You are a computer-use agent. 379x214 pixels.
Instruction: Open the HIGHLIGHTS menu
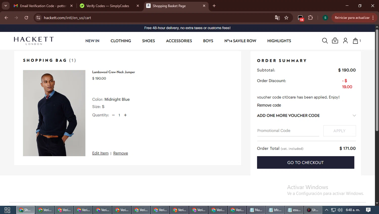click(279, 41)
